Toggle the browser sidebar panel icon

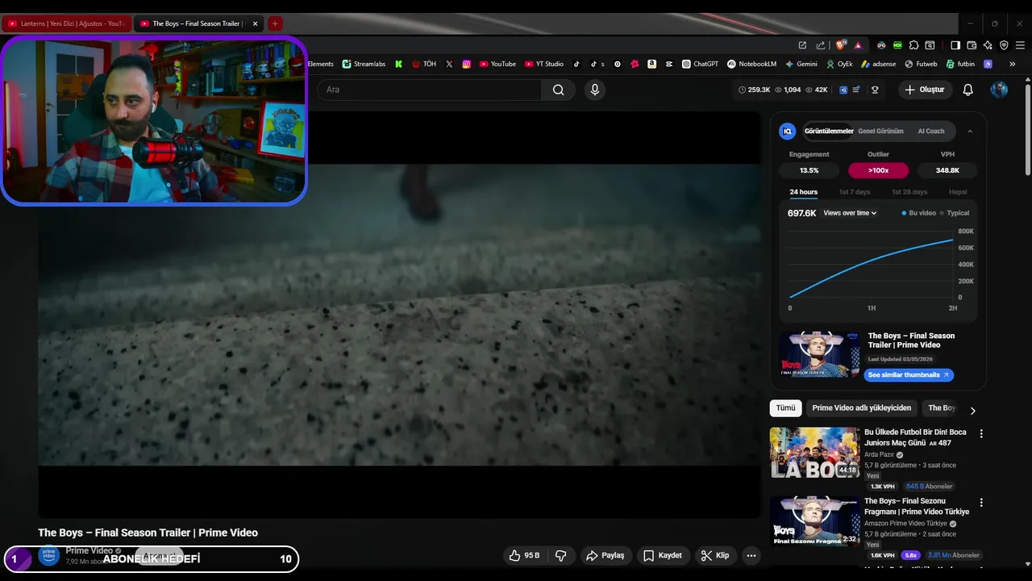click(955, 45)
